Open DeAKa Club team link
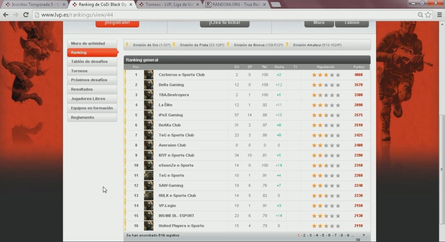445x242 pixels. [x=170, y=125]
